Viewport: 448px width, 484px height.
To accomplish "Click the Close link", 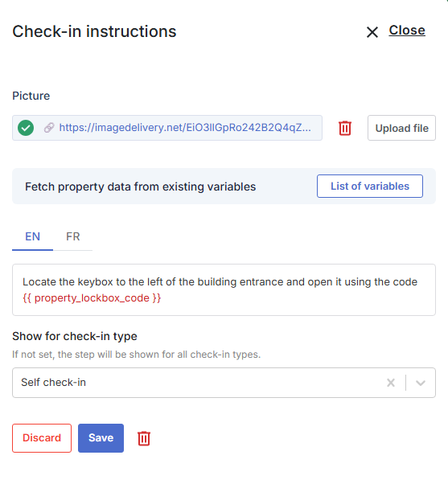I will pos(407,31).
